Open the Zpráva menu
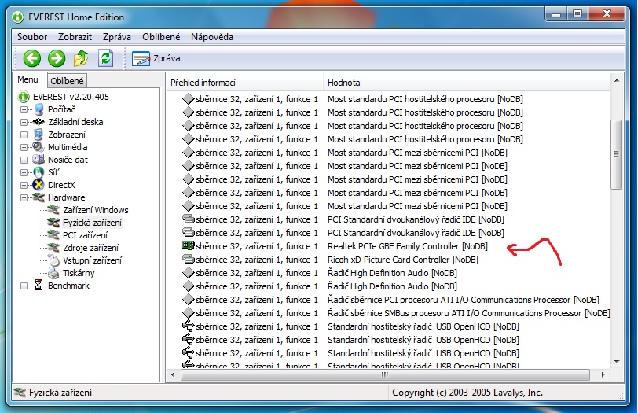Screen dimensions: 638x413 coord(117,37)
